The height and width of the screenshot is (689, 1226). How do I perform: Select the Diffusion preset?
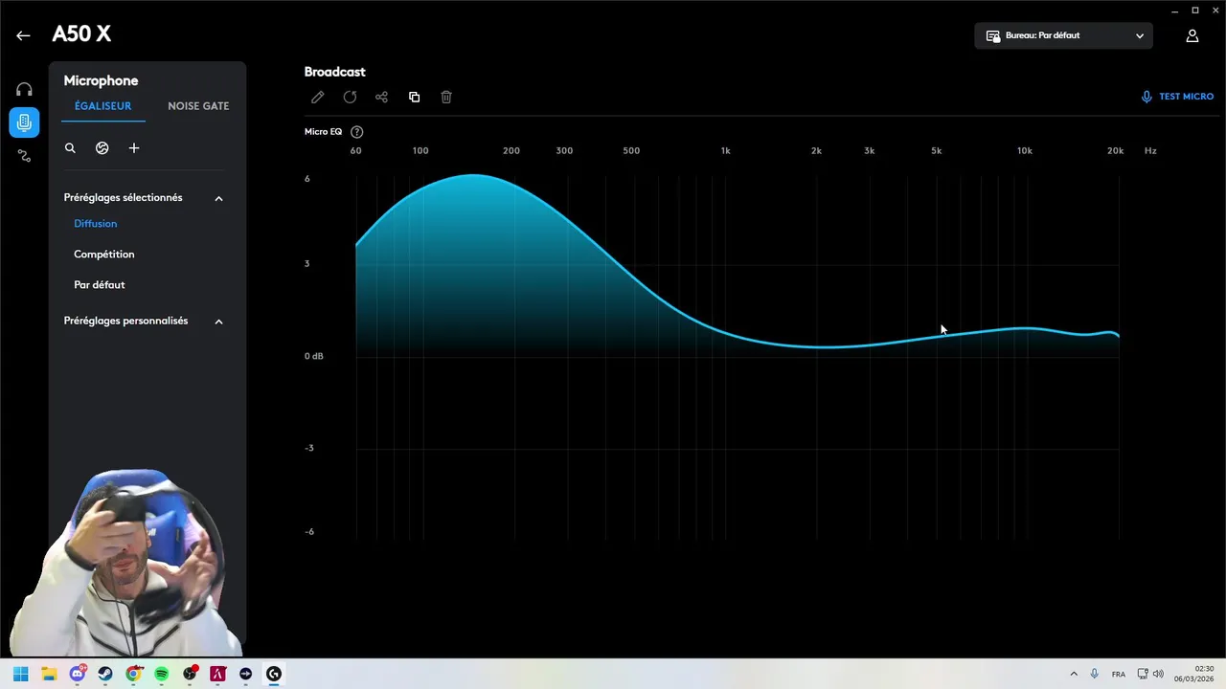96,224
